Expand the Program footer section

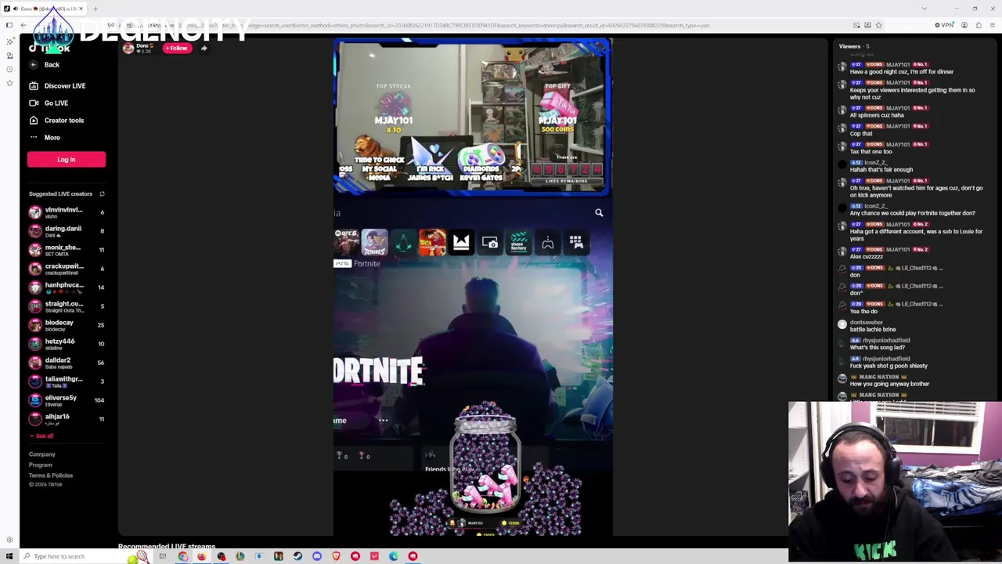pos(41,465)
